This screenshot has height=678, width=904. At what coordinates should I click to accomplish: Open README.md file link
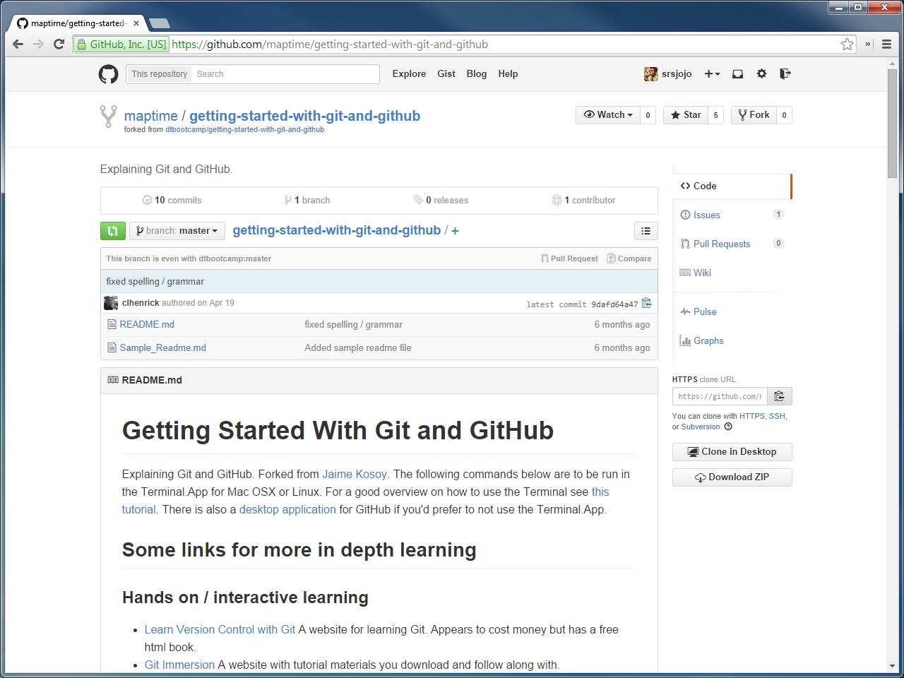point(147,324)
